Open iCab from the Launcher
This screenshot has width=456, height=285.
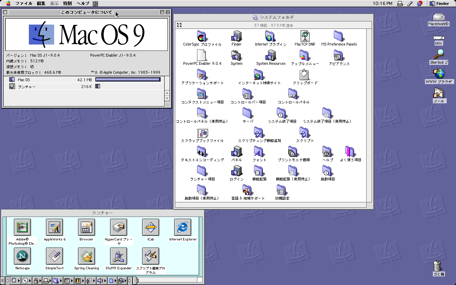151,227
